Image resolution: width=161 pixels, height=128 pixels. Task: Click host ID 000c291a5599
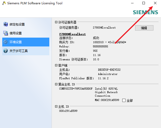click(68, 111)
